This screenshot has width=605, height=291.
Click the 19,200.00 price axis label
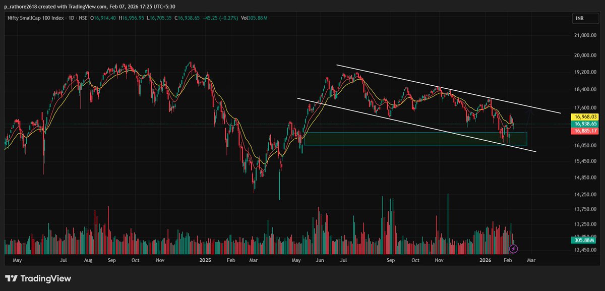(x=585, y=72)
